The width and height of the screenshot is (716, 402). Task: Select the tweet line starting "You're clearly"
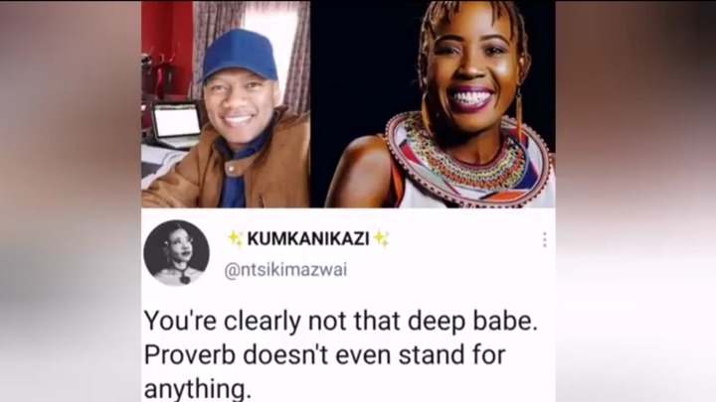(341, 321)
